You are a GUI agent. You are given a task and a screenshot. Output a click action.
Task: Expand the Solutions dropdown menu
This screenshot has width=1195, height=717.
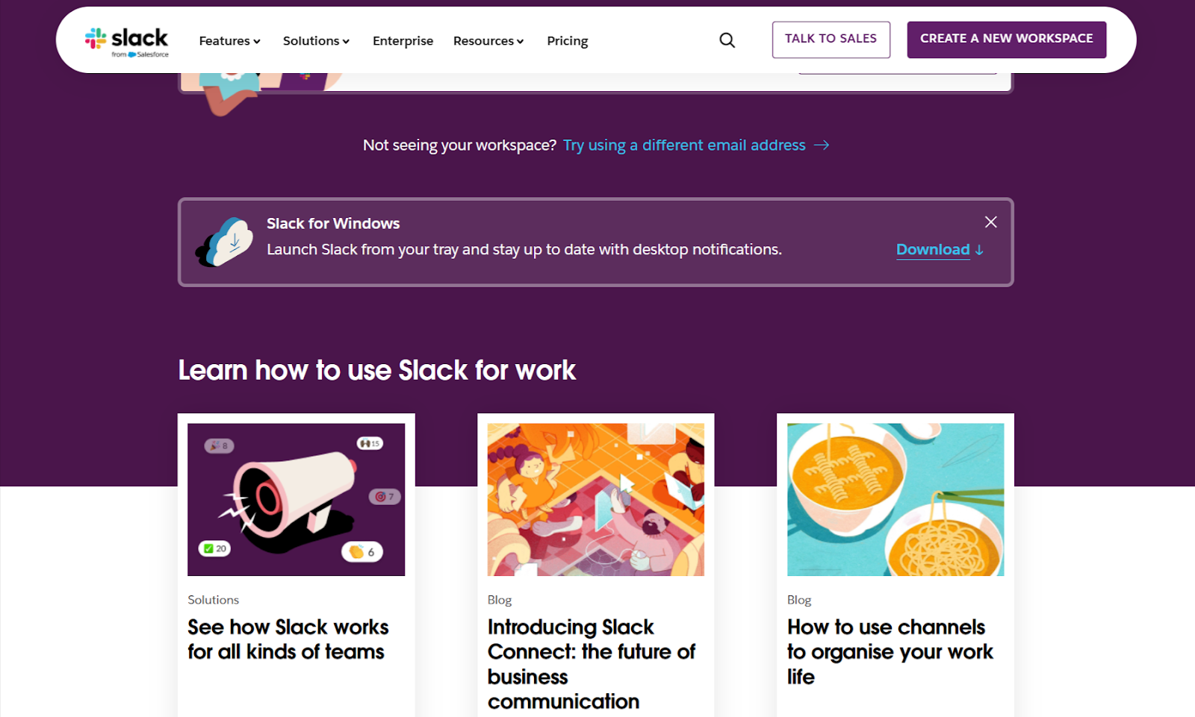316,41
